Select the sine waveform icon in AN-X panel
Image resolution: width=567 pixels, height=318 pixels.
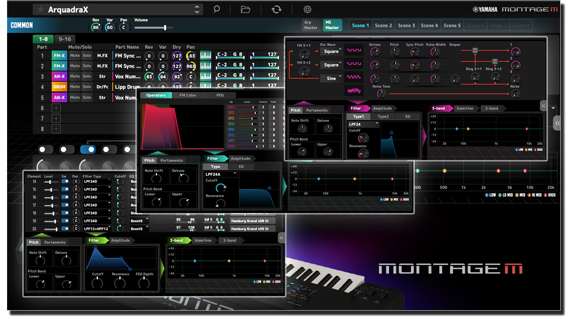[354, 77]
